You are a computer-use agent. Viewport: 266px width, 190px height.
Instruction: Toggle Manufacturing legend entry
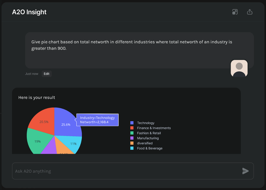pyautogui.click(x=144, y=138)
